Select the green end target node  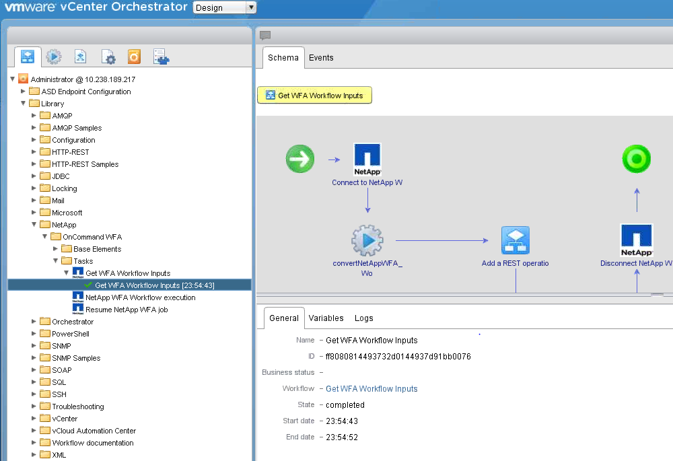coord(637,159)
